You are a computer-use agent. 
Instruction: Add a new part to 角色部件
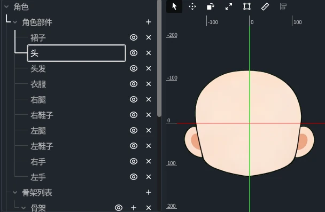click(149, 22)
